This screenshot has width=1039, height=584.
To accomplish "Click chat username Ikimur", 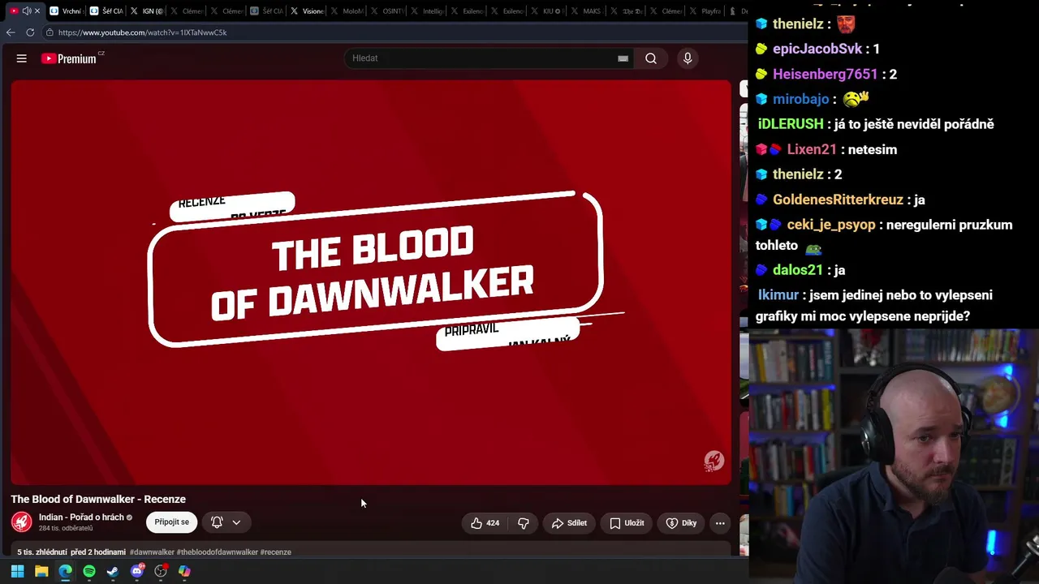I will click(x=778, y=295).
